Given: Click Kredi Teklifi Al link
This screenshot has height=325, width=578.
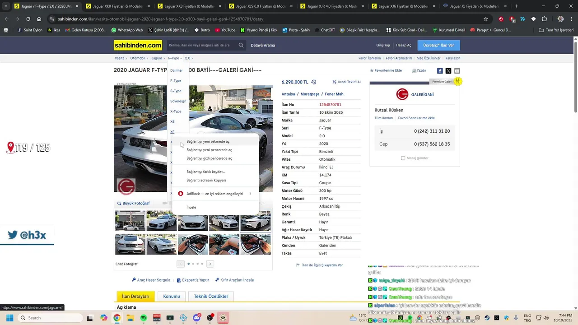Looking at the screenshot, I should (x=346, y=82).
